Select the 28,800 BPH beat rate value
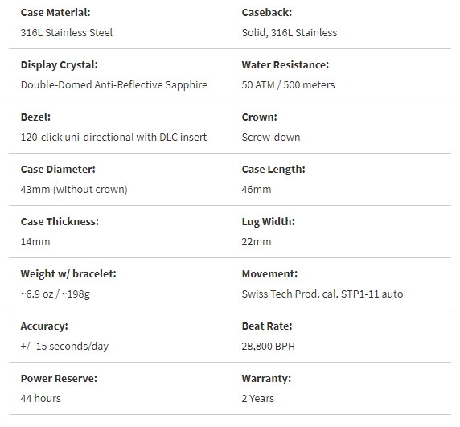460x427 pixels. [268, 346]
